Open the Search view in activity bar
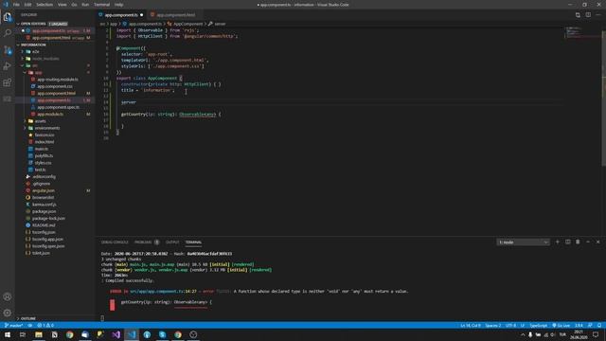Image resolution: width=606 pixels, height=341 pixels. (8, 33)
